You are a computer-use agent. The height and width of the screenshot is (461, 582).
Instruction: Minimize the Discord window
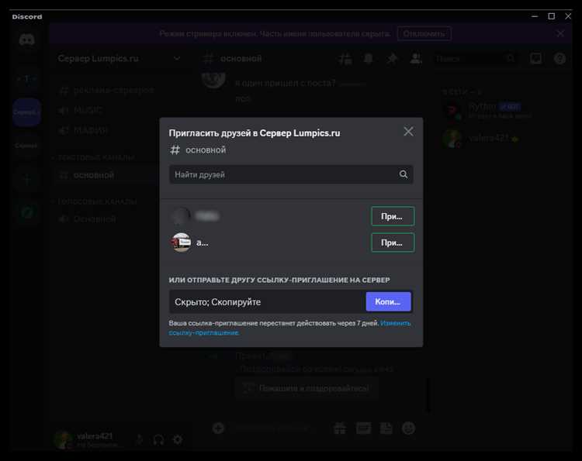(x=535, y=16)
